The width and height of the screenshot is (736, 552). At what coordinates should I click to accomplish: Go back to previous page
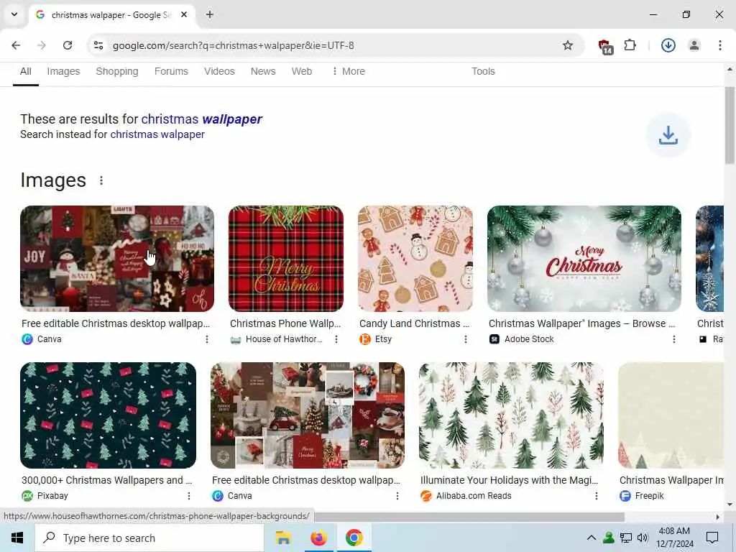(16, 45)
